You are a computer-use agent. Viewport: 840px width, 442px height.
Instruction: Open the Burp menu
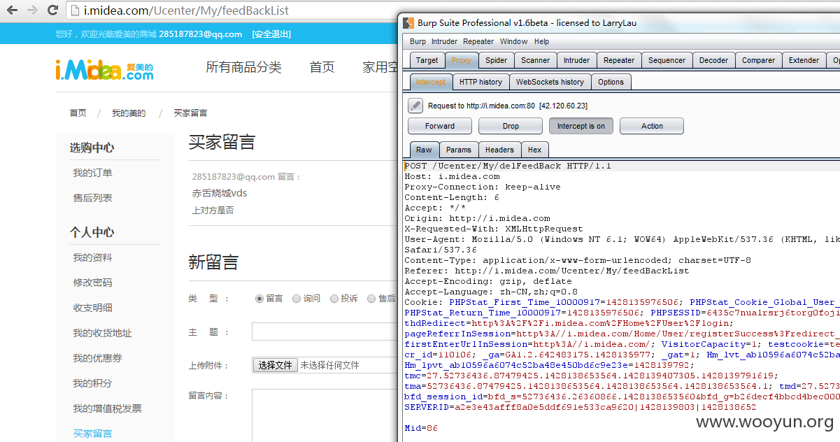pos(418,41)
